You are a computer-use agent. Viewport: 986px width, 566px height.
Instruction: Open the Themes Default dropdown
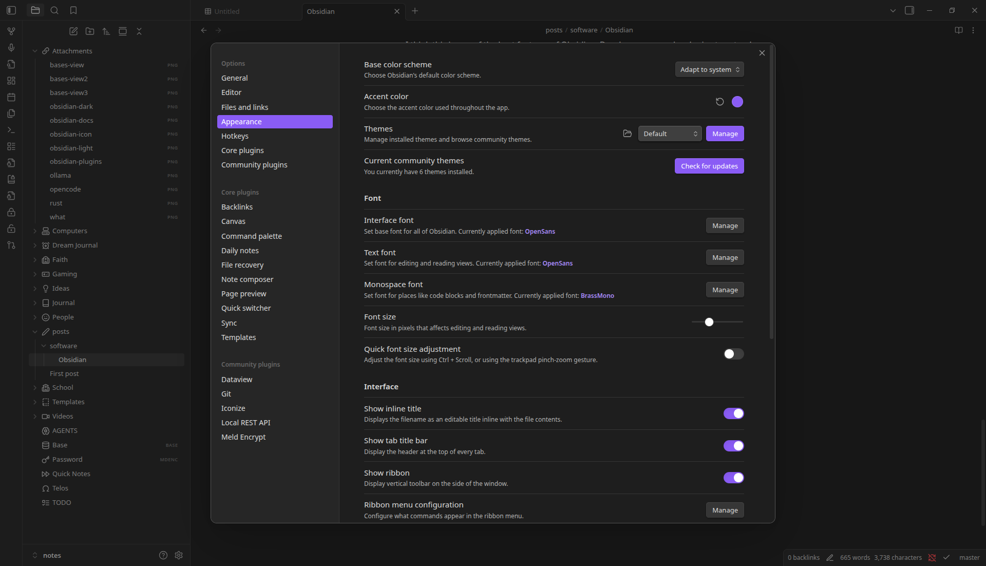670,134
